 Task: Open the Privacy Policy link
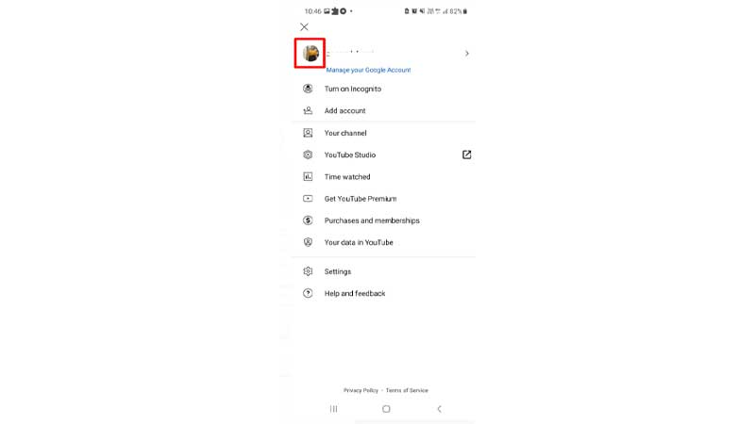coord(361,390)
